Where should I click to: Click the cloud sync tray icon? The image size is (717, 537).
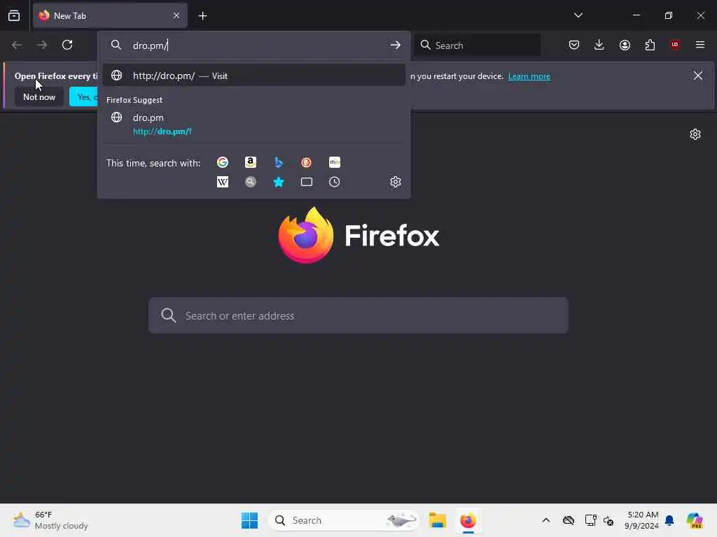tap(569, 520)
